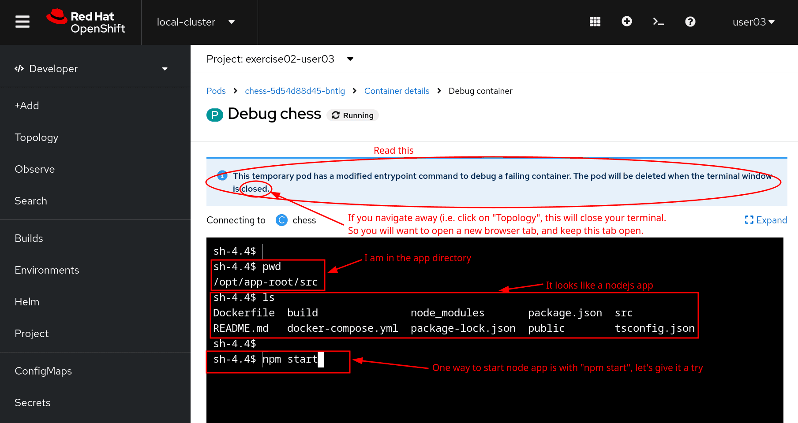This screenshot has width=798, height=423.
Task: Click package-lock.json in terminal listing
Action: tap(463, 328)
